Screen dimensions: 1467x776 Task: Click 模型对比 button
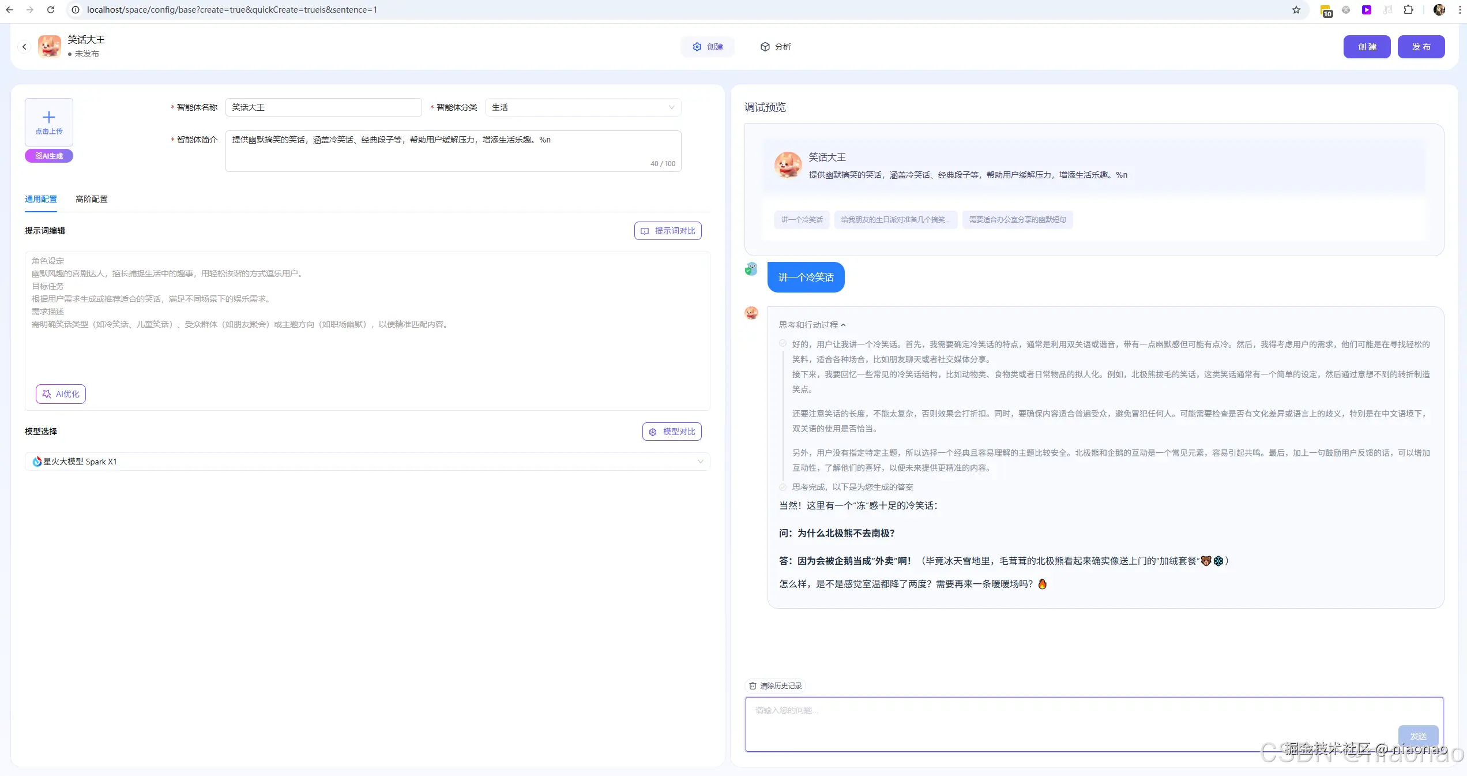coord(672,432)
